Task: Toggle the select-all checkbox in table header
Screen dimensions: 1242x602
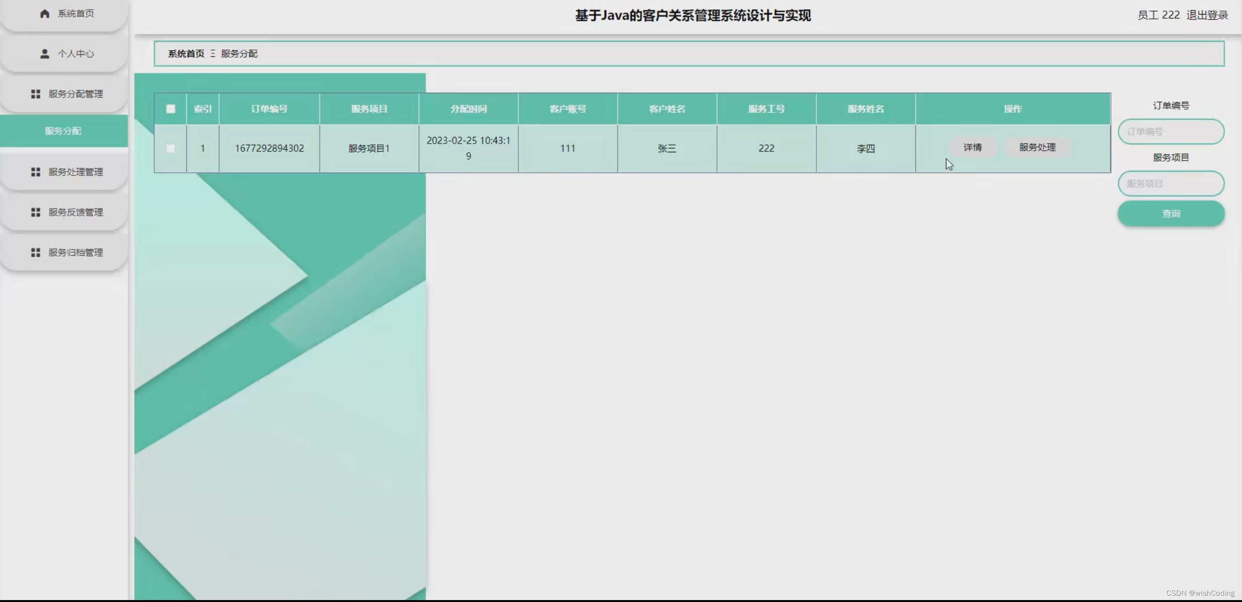Action: (170, 109)
